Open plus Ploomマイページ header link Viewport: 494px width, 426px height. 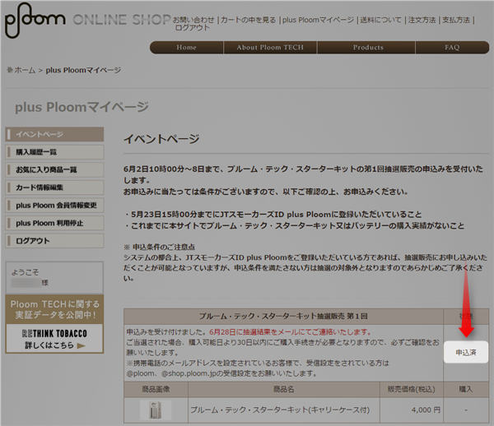(318, 20)
